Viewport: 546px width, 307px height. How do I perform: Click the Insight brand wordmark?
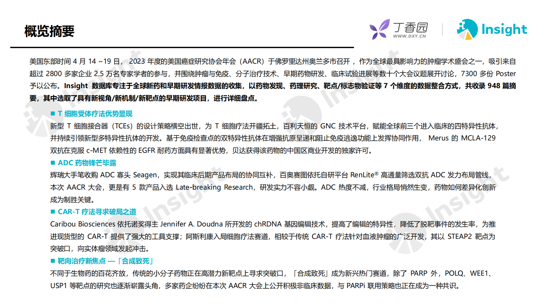(x=504, y=29)
